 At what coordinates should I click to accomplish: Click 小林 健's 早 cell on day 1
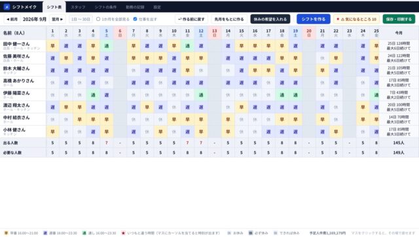point(52,132)
